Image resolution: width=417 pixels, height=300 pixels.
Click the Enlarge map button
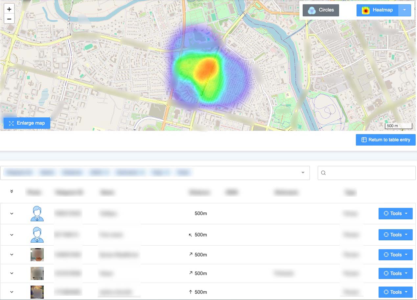click(x=27, y=123)
